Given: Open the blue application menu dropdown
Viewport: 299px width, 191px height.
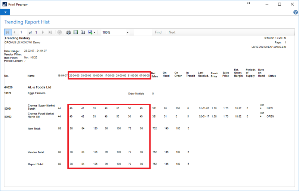Looking at the screenshot, I should (x=5, y=12).
